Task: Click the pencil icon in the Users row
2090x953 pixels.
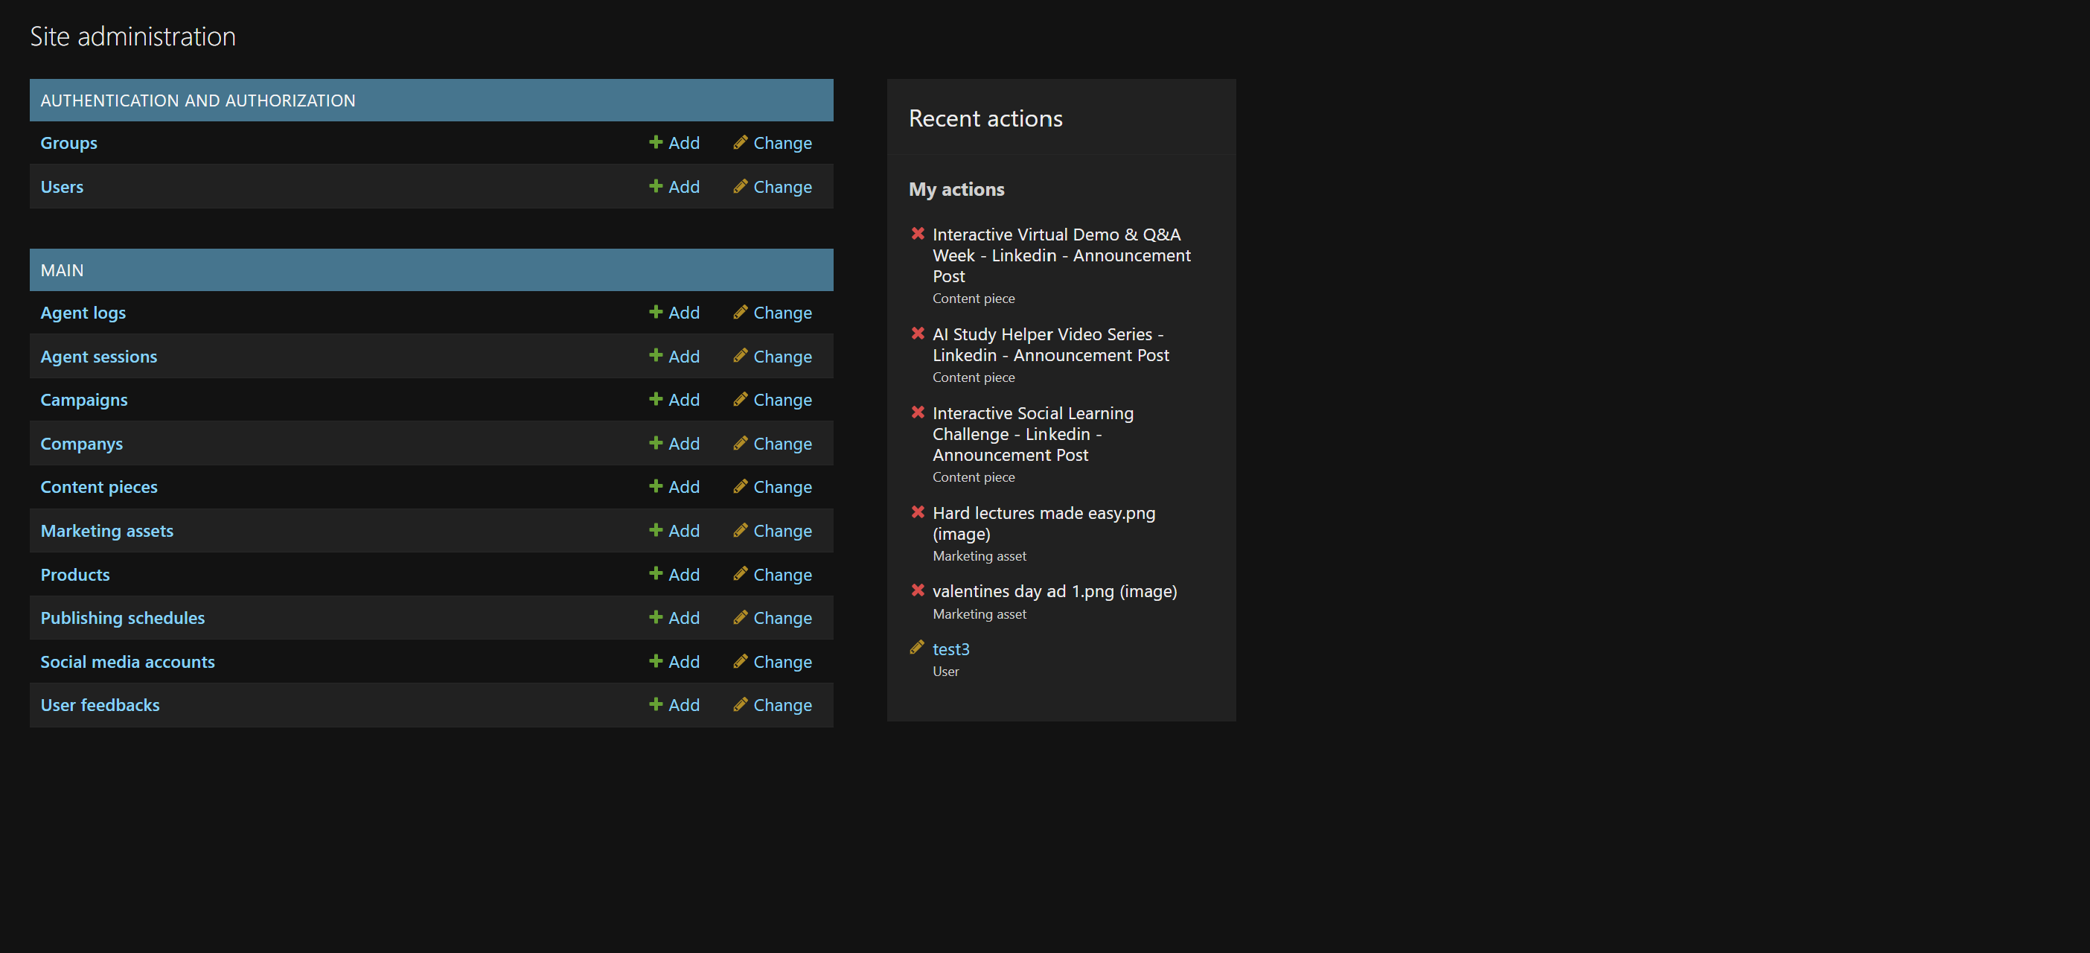Action: 740,186
